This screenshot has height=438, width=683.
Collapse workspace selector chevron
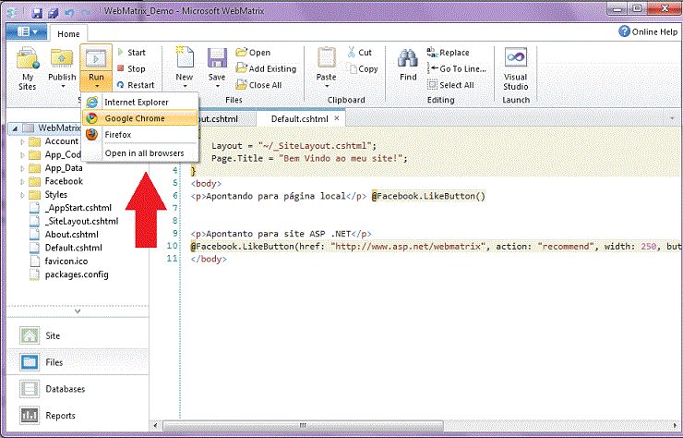click(x=78, y=311)
